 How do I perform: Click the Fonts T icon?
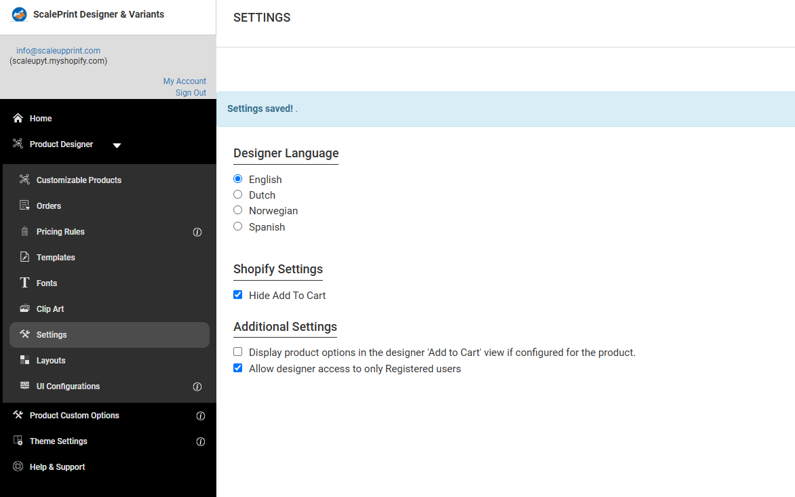tap(24, 283)
